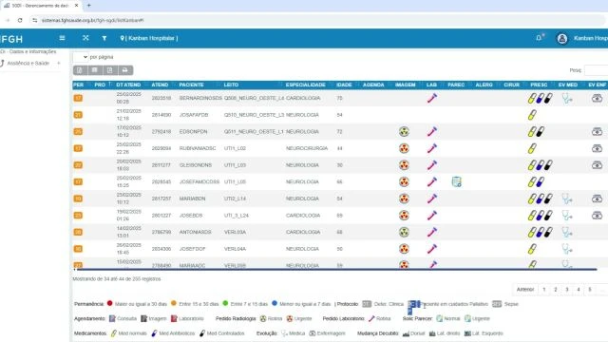Sort table by LEITO column
Screen dimensions: 608x342
click(231, 85)
